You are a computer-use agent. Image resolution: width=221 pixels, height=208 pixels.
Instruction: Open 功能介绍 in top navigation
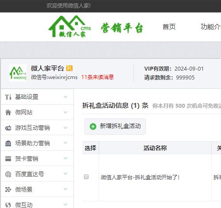(x=211, y=27)
